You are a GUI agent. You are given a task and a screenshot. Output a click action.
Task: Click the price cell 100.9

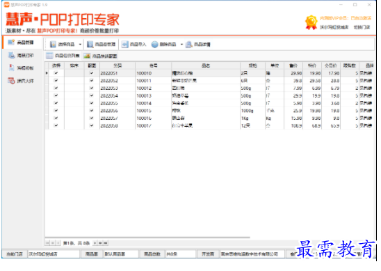click(x=293, y=125)
